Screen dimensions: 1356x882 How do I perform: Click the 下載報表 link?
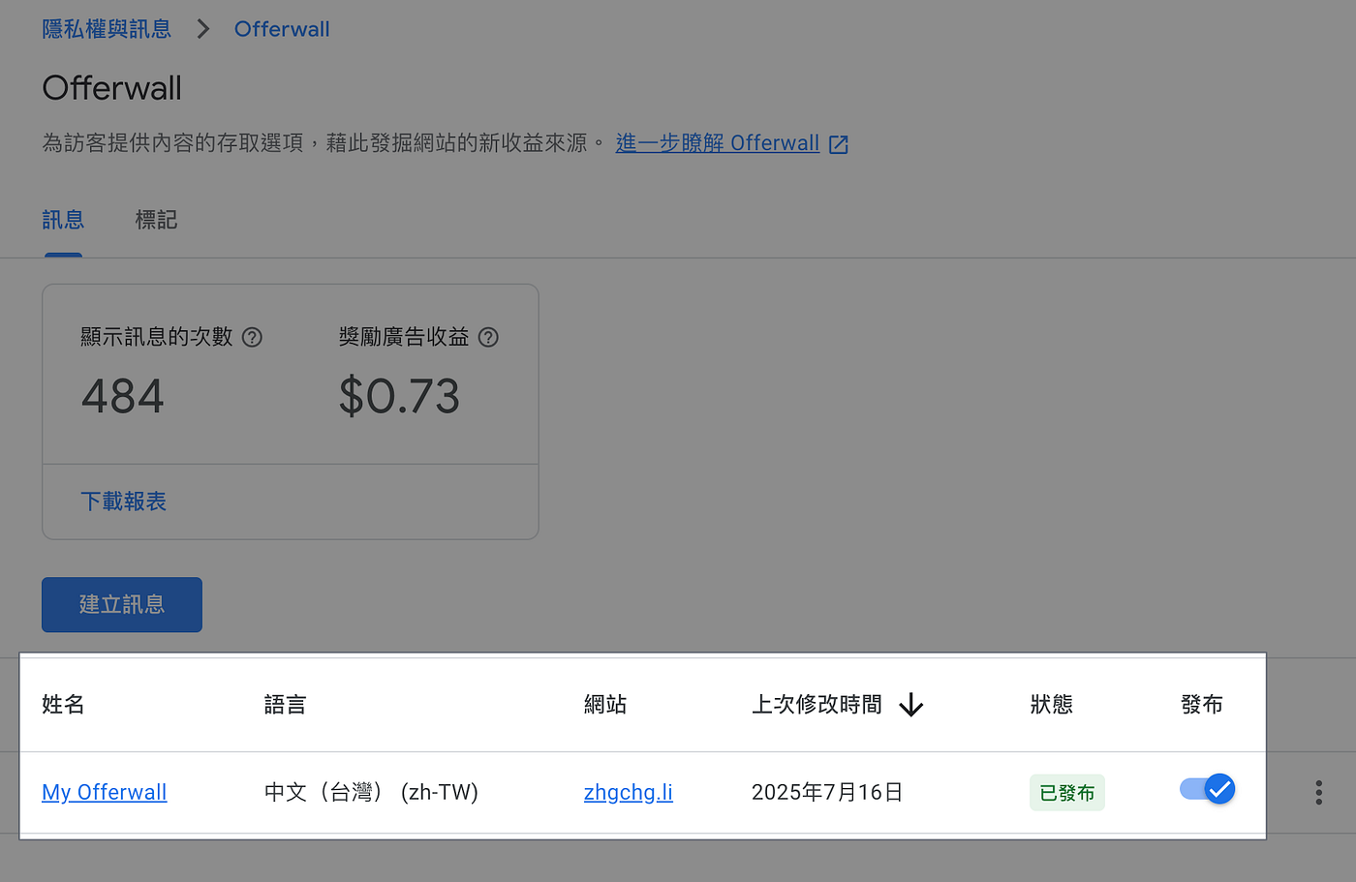(x=123, y=501)
